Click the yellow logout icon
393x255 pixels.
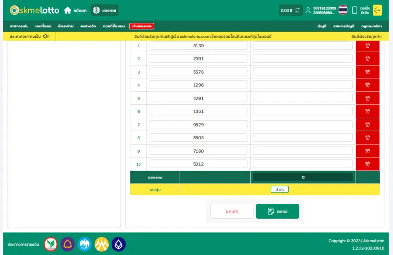(377, 10)
